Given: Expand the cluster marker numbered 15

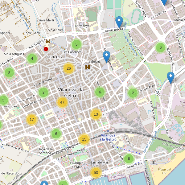Looking at the screenshot, I should click(x=84, y=139).
